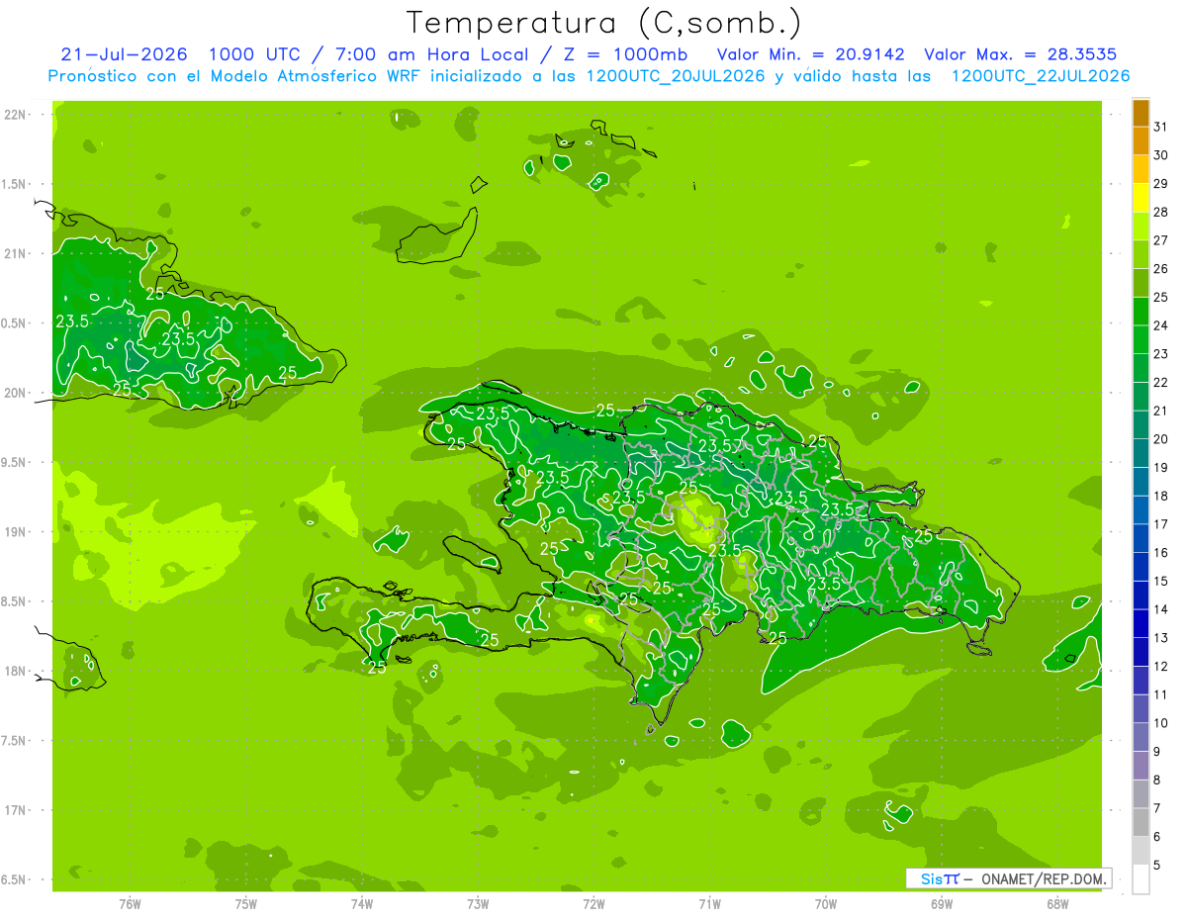Click the latitude axis label '17N'
Viewport: 1187px width, 917px height.
click(15, 810)
